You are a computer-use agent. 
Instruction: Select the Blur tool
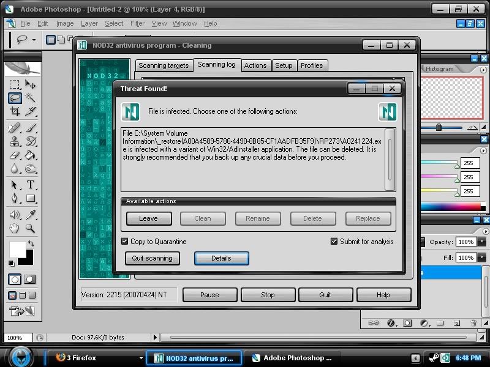click(14, 169)
